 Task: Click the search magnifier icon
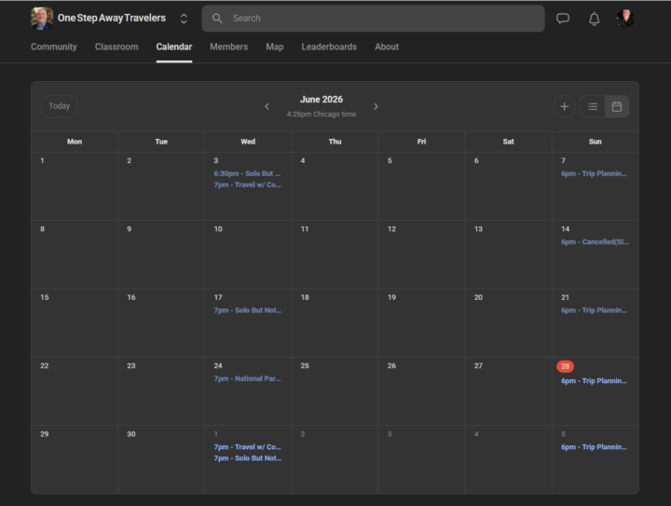217,19
